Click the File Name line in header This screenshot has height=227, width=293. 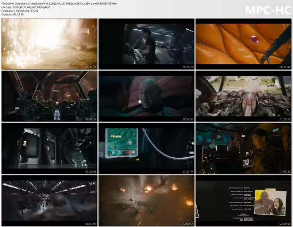59,4
